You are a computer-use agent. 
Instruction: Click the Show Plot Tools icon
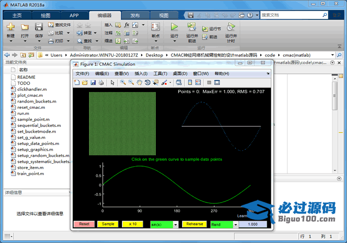[217, 83]
